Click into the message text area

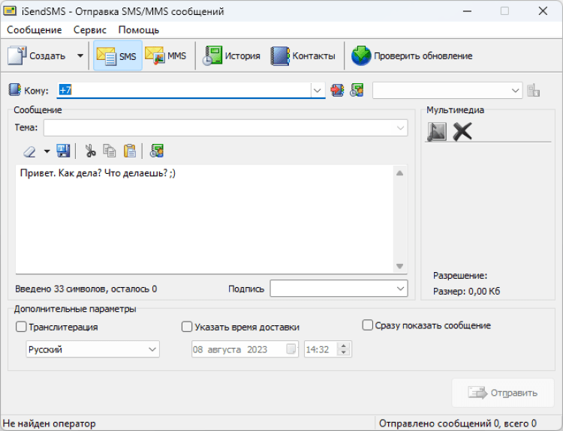coord(205,220)
